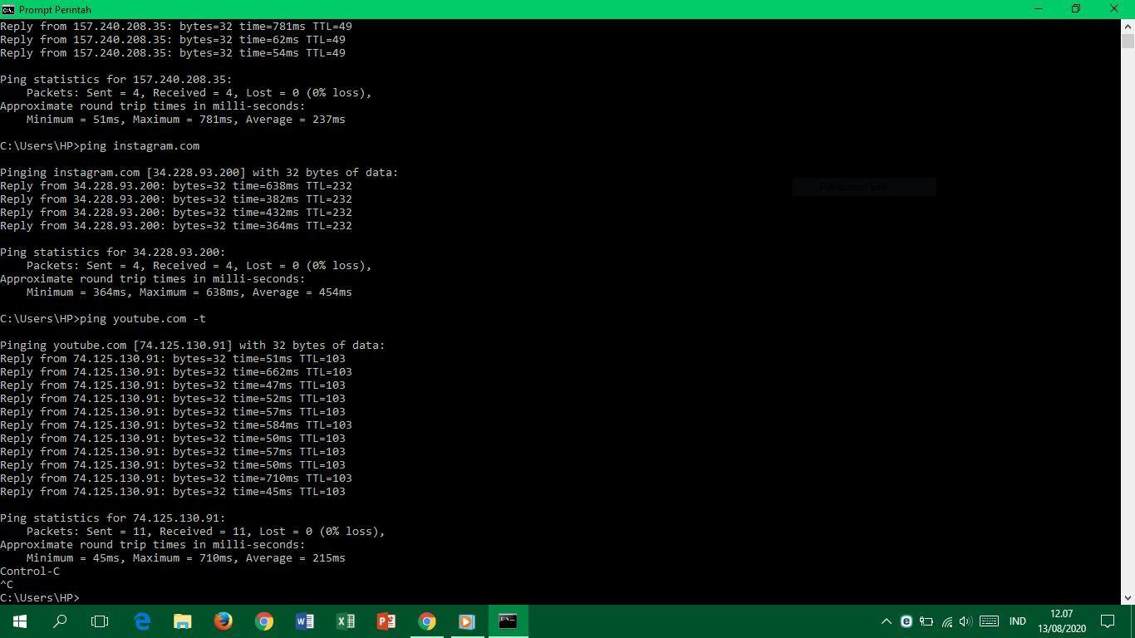The width and height of the screenshot is (1135, 638).
Task: Click 'Minimum = 364ms, Maximum = 638ms' line
Action: click(189, 292)
